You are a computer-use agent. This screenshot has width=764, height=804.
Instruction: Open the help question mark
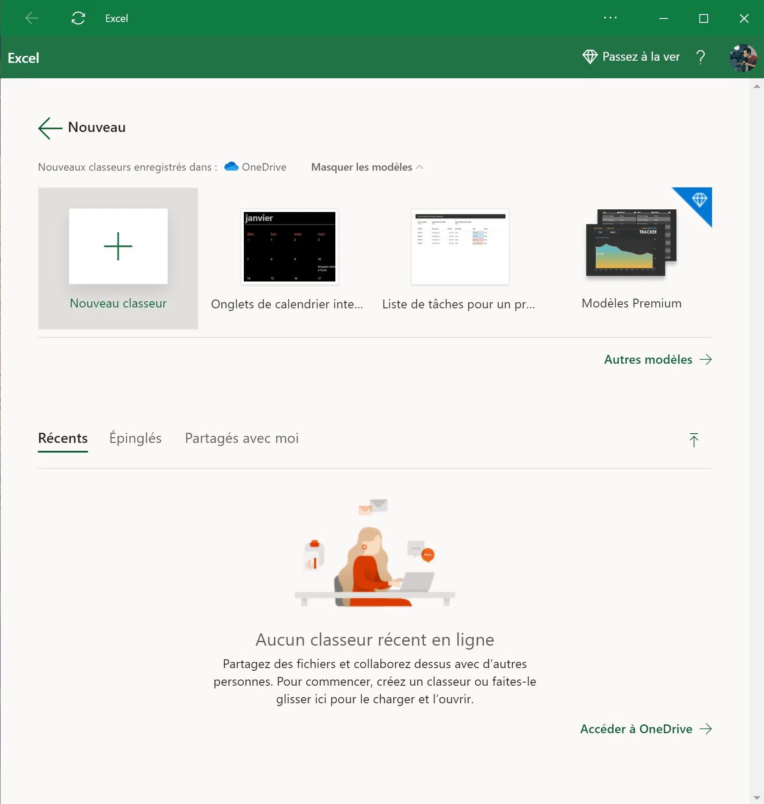[x=701, y=57]
